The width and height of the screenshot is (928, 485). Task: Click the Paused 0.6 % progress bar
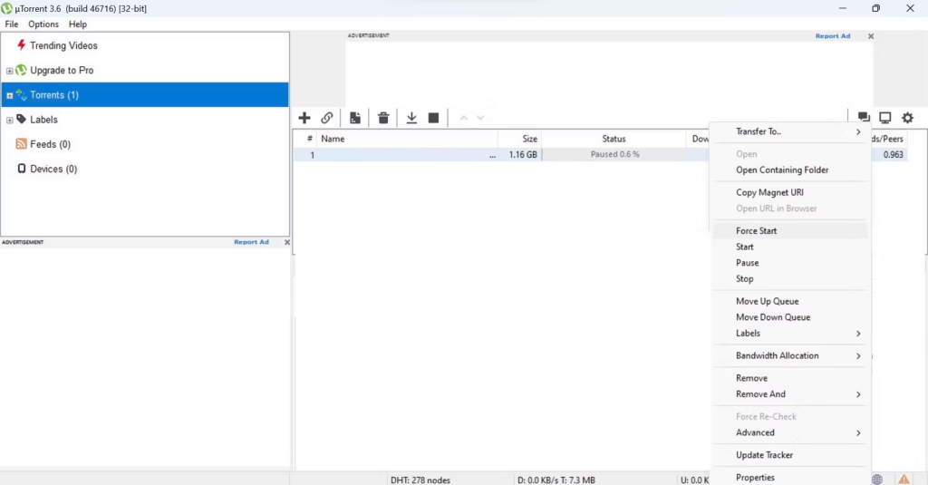point(614,154)
